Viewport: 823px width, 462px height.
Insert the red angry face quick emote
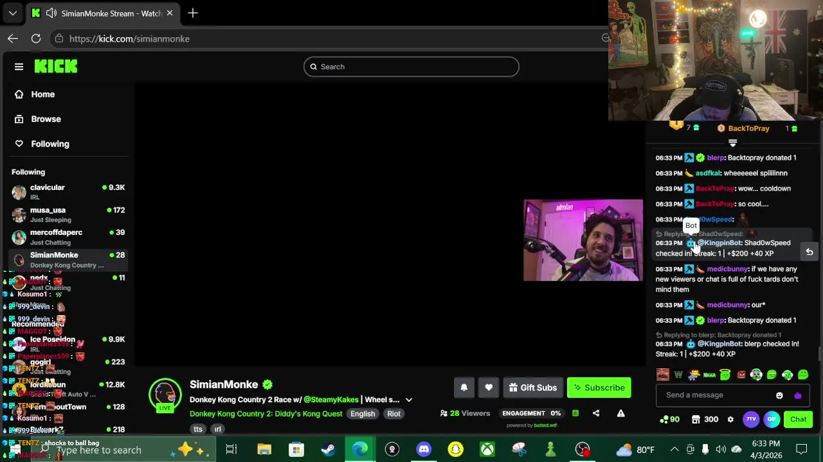[741, 375]
